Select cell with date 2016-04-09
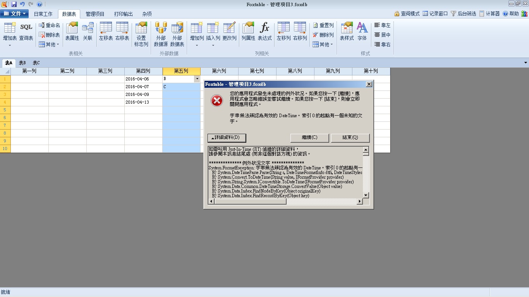The image size is (529, 297). pos(143,94)
